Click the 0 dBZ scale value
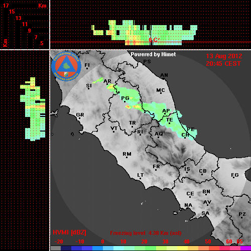The height and width of the screenshot is (251, 251). point(102,241)
